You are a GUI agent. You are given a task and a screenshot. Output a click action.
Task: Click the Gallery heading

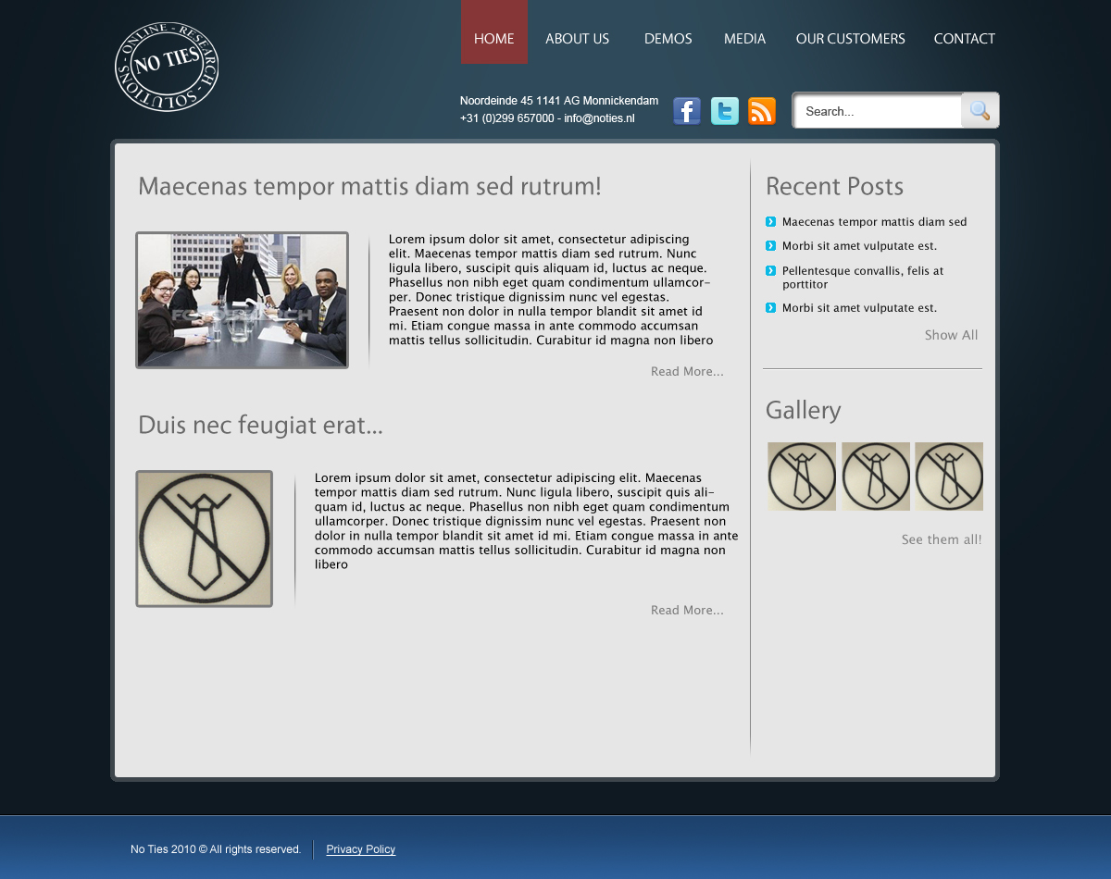coord(803,411)
